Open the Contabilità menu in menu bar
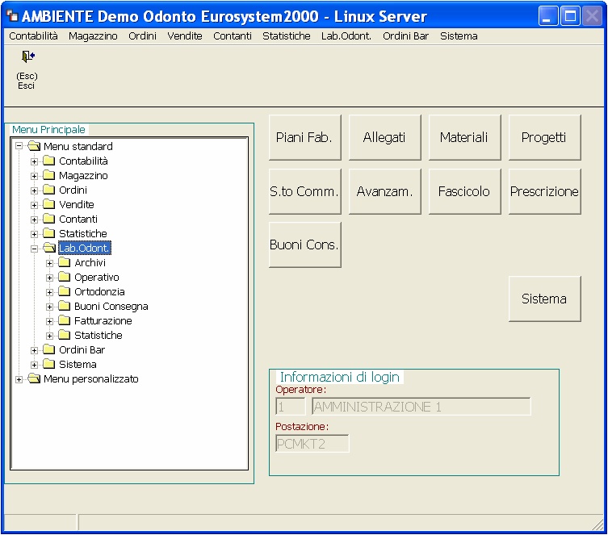This screenshot has width=608, height=535. pyautogui.click(x=33, y=36)
